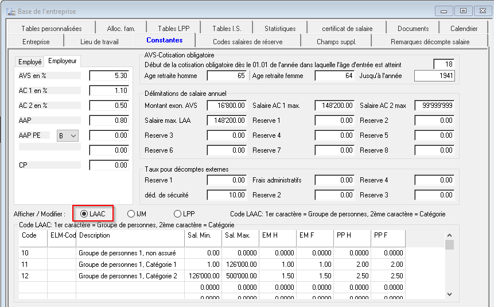Switch to the Tables LPP tab
The width and height of the screenshot is (494, 307).
pyautogui.click(x=174, y=28)
